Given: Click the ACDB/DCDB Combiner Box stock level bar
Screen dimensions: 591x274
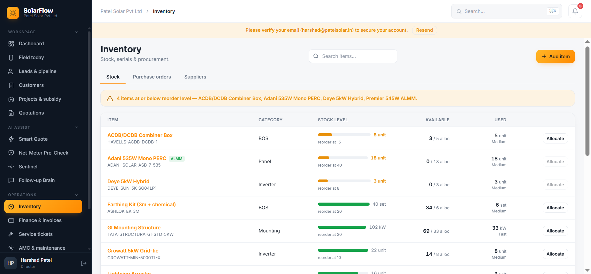Looking at the screenshot, I should click(x=344, y=135).
